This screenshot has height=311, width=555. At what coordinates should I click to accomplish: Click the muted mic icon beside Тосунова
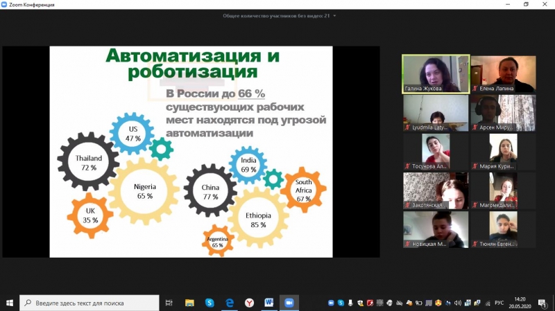tap(407, 166)
